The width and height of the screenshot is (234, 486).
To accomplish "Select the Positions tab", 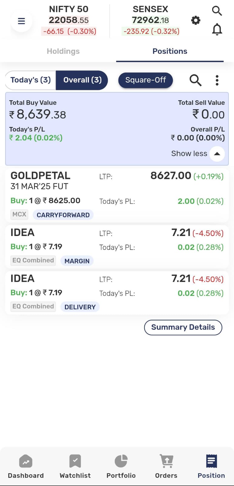I will [x=170, y=51].
